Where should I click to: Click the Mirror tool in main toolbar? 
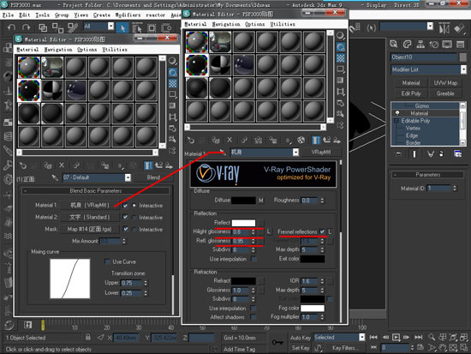tap(444, 29)
